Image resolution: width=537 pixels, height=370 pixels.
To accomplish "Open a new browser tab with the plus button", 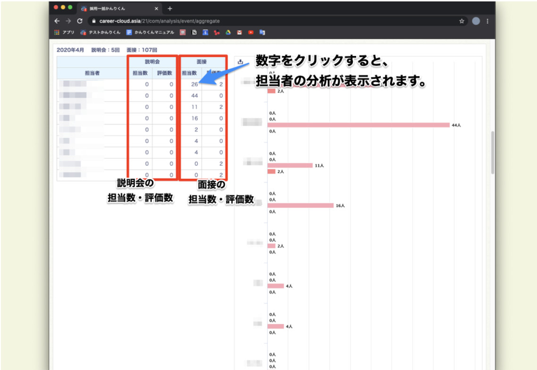I will [169, 8].
